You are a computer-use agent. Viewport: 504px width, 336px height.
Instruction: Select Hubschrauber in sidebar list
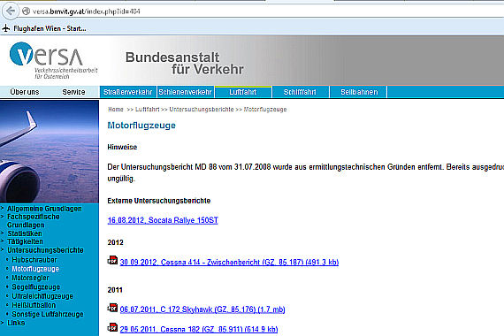(34, 260)
